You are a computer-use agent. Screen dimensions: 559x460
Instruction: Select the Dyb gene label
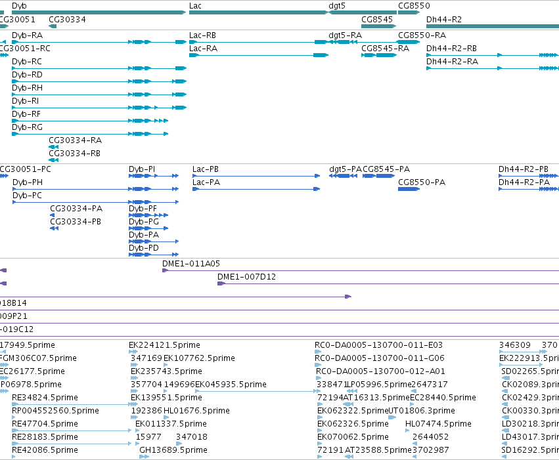(x=19, y=6)
